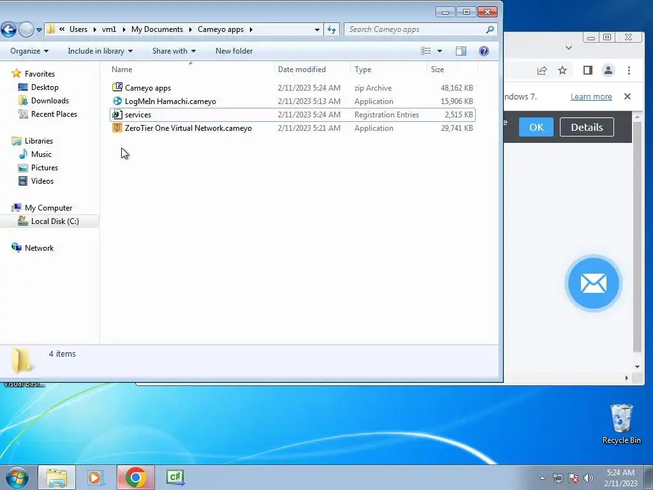This screenshot has height=490, width=653.
Task: Bookmark the page with Chrome's star icon
Action: pyautogui.click(x=562, y=70)
